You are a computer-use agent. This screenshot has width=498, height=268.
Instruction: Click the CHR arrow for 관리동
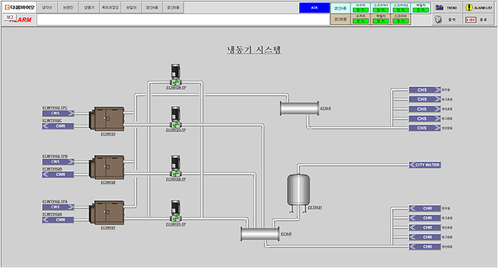(x=425, y=208)
